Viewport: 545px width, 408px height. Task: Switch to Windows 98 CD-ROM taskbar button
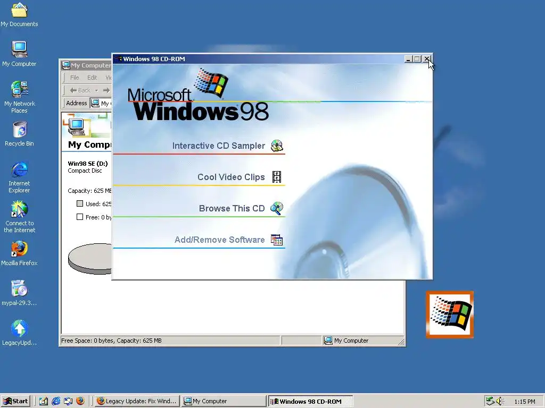coord(311,401)
